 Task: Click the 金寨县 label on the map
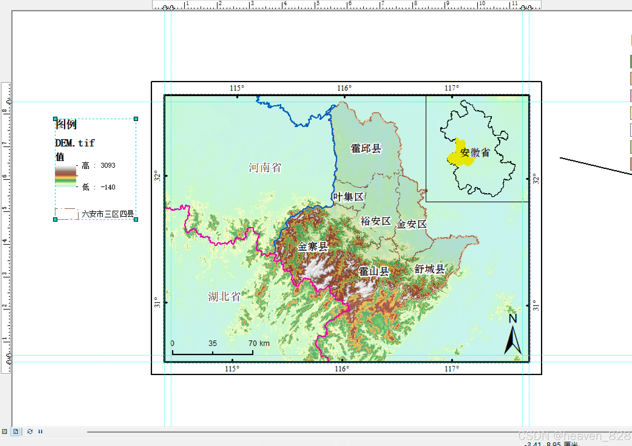pos(313,246)
